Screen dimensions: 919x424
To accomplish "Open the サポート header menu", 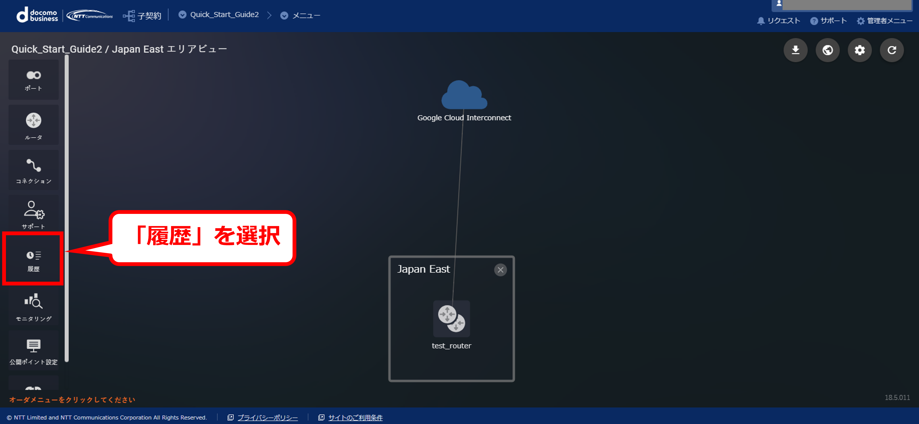I will click(x=829, y=21).
